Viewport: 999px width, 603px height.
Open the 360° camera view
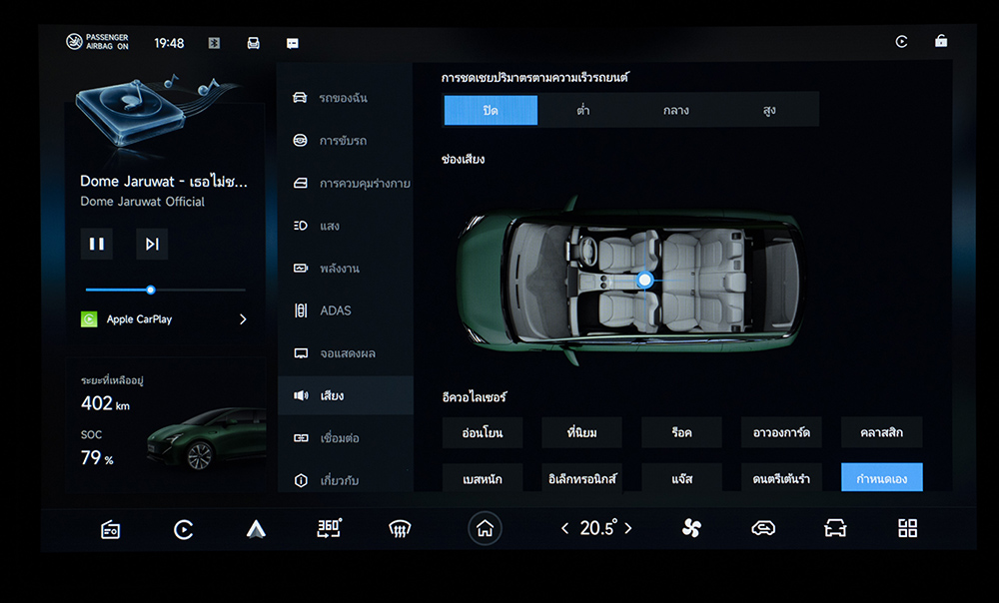[329, 529]
